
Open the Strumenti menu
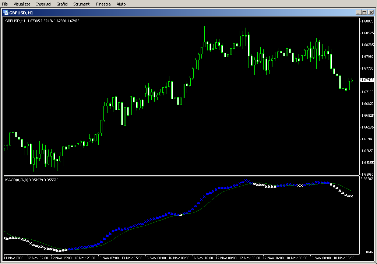click(82, 4)
